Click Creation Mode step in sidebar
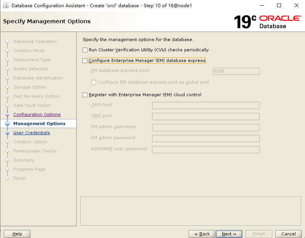This screenshot has height=238, width=305. click(29, 51)
